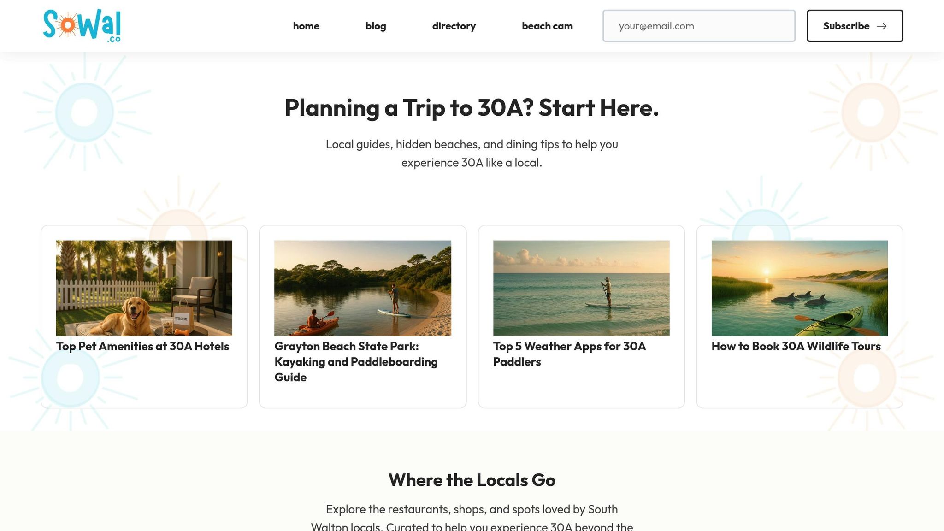This screenshot has height=531, width=944.
Task: Read the Grayton Beach State Park guide
Action: [x=356, y=362]
